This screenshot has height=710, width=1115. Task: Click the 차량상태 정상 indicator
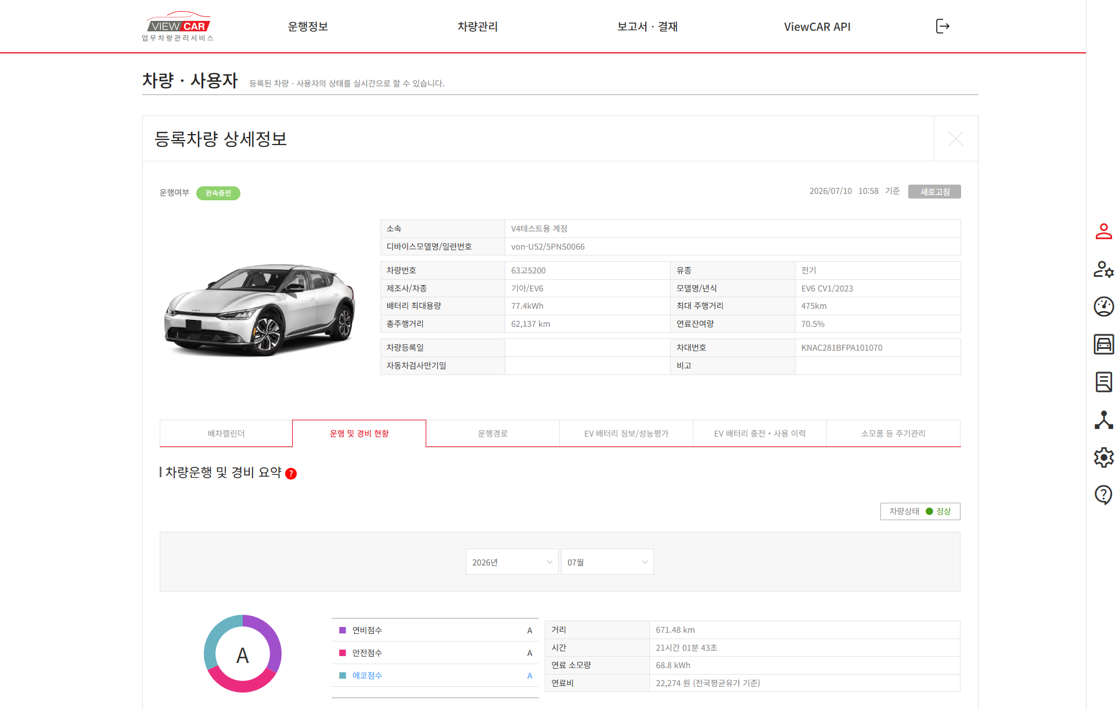(x=920, y=511)
